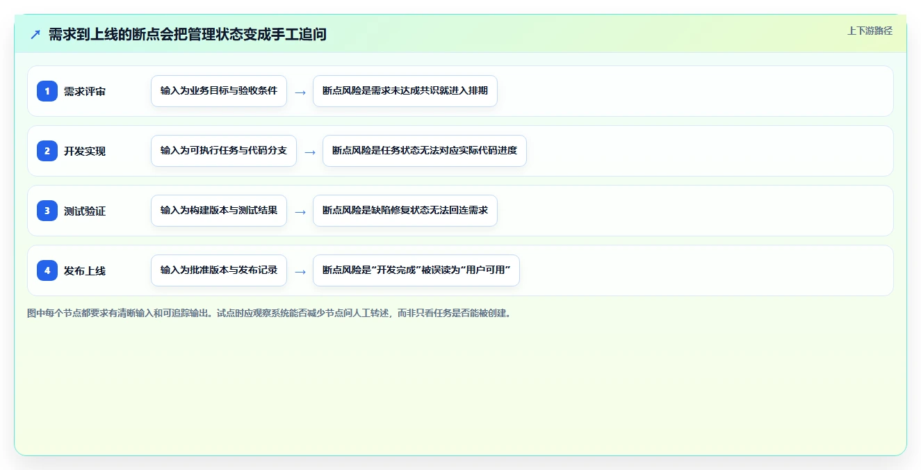
Task: Click the 断点风险是“开发完成”被误读为“用户可用” box
Action: click(x=416, y=270)
